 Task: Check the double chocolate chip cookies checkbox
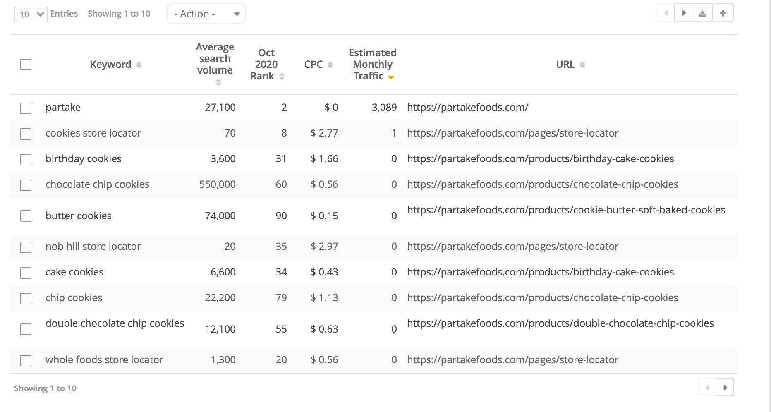pos(26,329)
